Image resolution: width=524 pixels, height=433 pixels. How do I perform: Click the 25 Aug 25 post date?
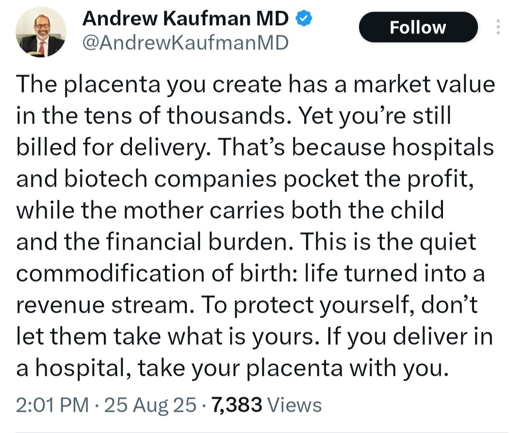[150, 404]
